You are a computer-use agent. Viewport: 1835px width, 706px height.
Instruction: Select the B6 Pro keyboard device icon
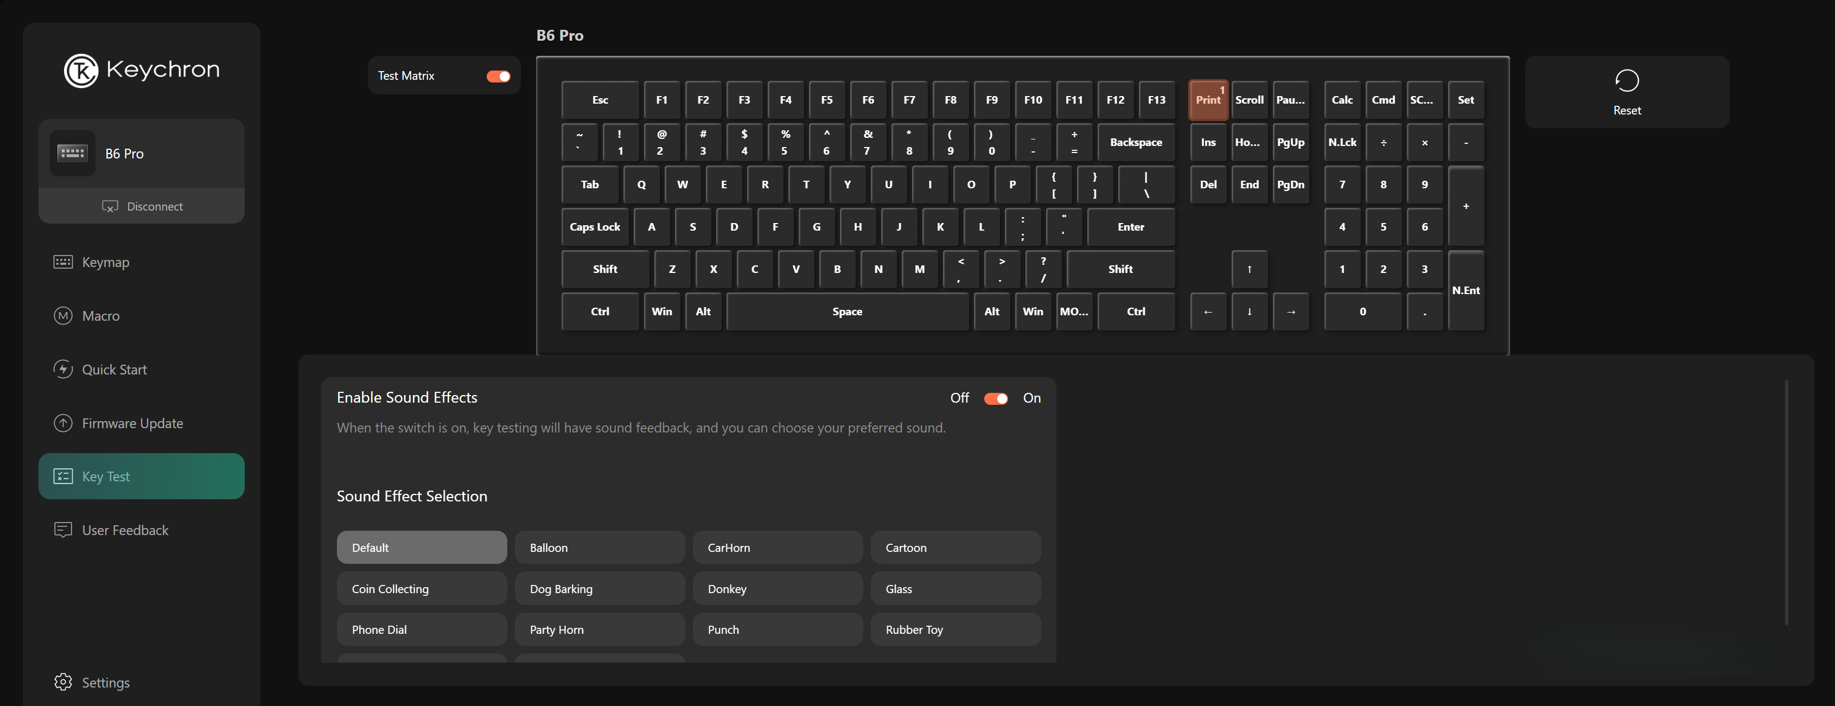click(72, 153)
